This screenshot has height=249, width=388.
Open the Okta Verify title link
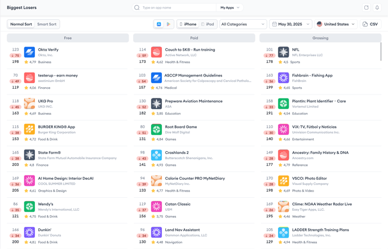pos(48,49)
